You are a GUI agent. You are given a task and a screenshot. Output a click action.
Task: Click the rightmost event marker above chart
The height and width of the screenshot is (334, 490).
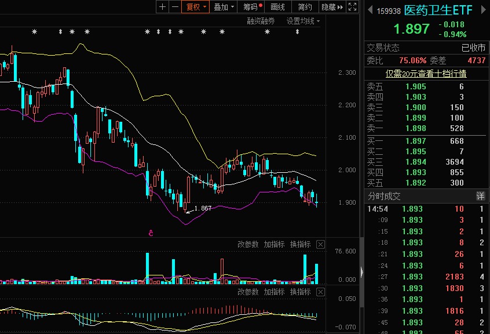coord(297,31)
